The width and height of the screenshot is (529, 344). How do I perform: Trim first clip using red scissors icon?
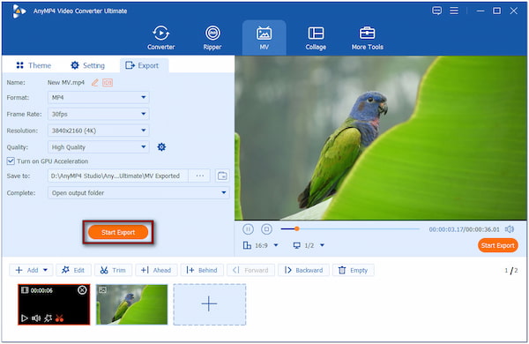pyautogui.click(x=59, y=318)
